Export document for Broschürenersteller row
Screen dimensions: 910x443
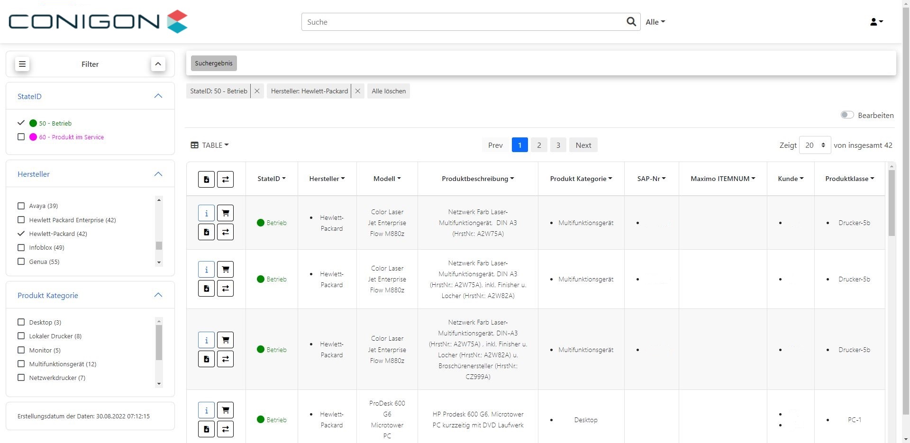(x=206, y=359)
